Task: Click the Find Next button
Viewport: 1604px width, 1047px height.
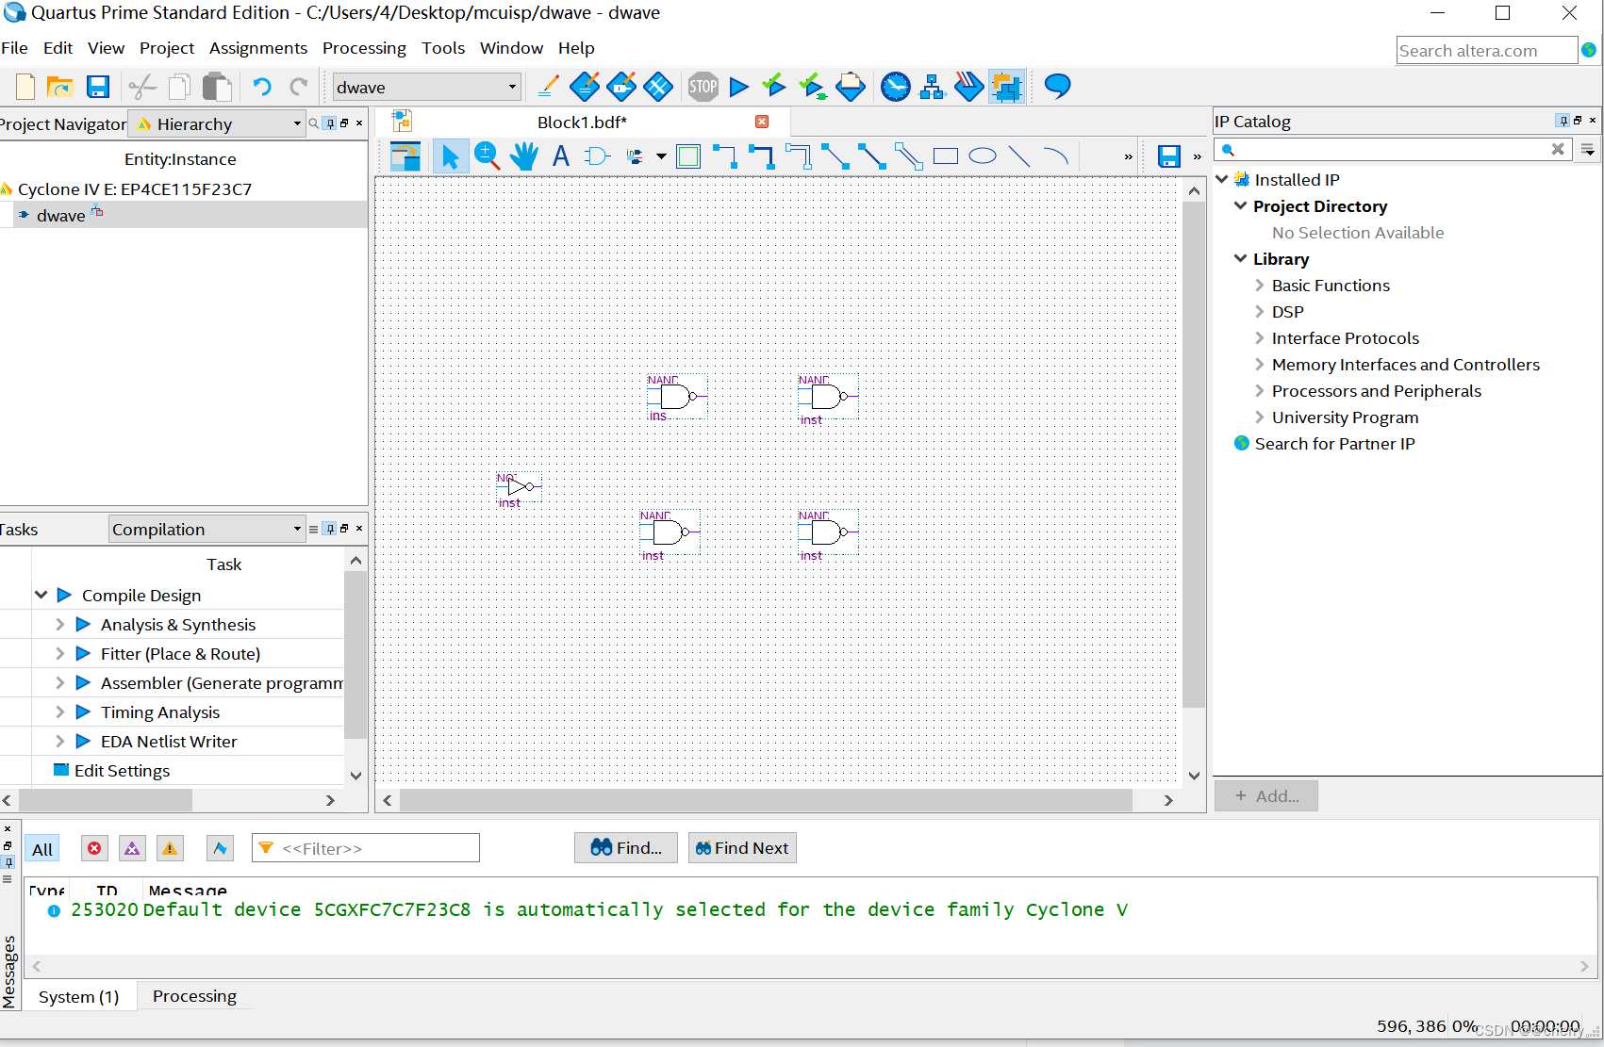Action: pos(742,848)
